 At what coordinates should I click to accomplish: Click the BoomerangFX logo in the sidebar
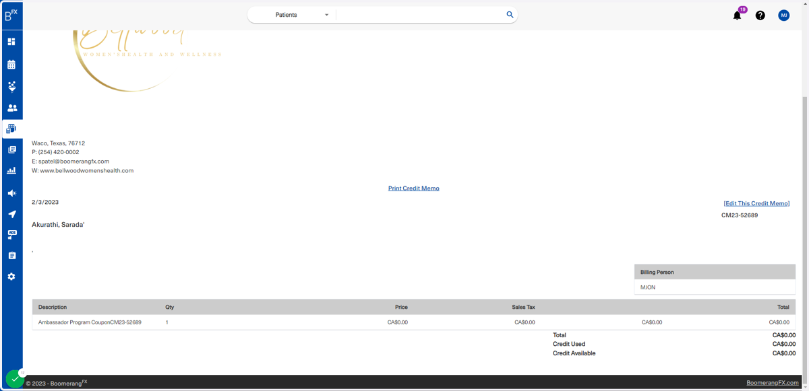(x=11, y=15)
